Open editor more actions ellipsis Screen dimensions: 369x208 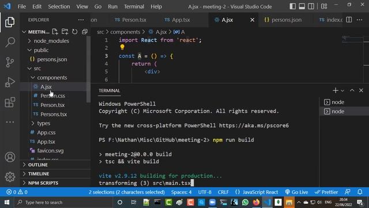(x=359, y=20)
